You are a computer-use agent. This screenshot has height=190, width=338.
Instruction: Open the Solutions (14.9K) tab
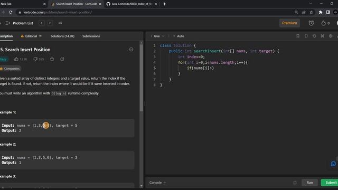62,36
